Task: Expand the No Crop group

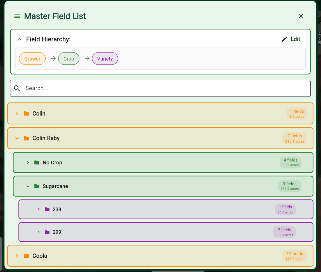Action: click(28, 162)
